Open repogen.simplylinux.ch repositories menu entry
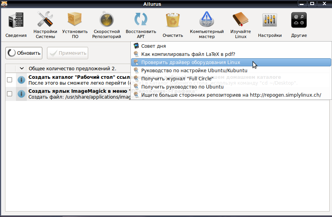Viewport: 332px width, 217px height. [231, 95]
